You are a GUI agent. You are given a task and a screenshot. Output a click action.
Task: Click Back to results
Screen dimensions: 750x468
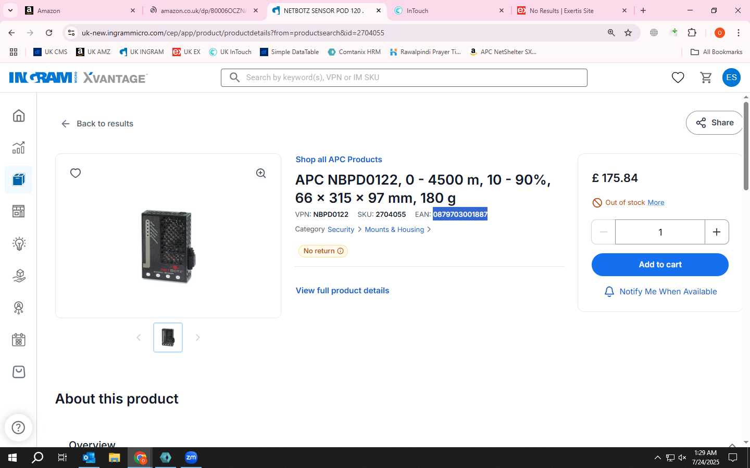click(x=97, y=124)
